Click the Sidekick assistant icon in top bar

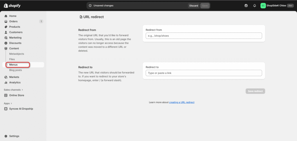[x=246, y=6]
